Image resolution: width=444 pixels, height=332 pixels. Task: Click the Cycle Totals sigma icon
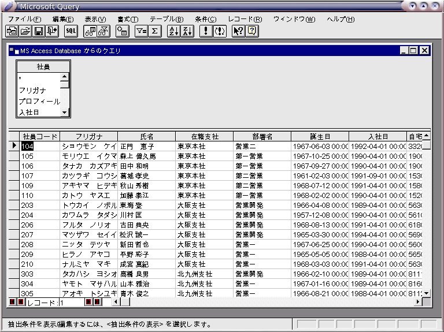(154, 31)
